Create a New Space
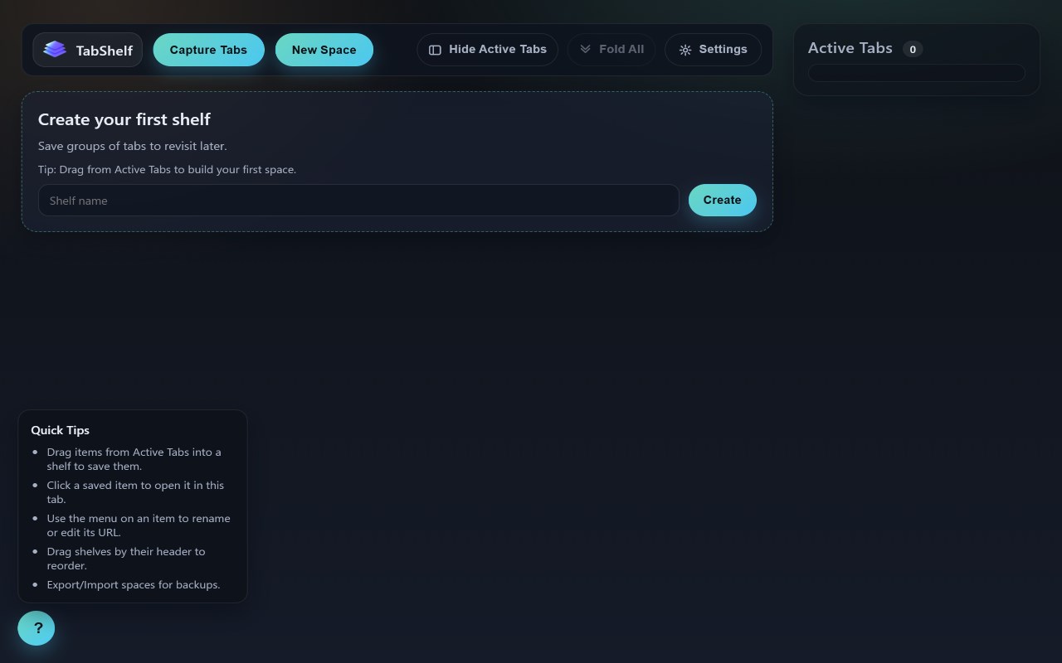Screen dimensions: 1062x663 [324, 50]
